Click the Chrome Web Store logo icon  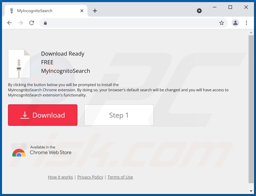click(19, 150)
